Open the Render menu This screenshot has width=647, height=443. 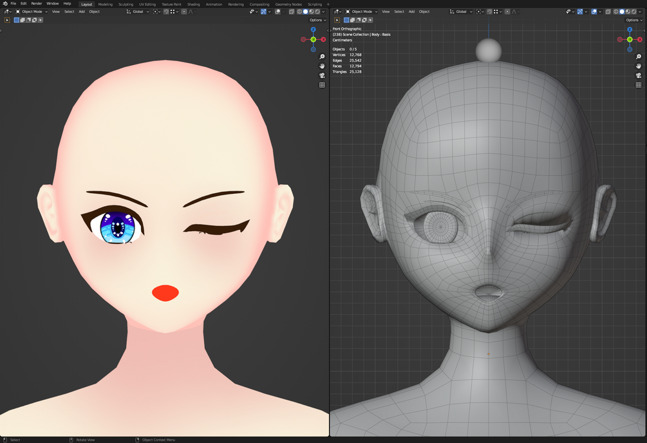(x=36, y=3)
